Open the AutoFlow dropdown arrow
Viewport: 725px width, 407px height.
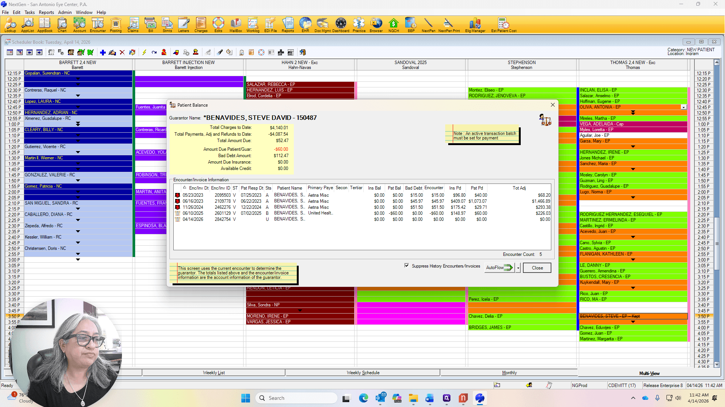(518, 268)
